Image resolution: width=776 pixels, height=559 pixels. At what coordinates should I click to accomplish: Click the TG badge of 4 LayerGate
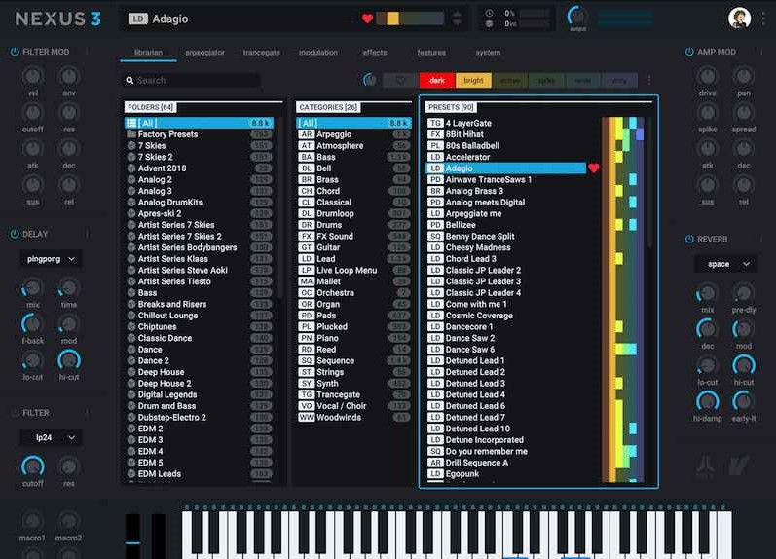[x=435, y=123]
